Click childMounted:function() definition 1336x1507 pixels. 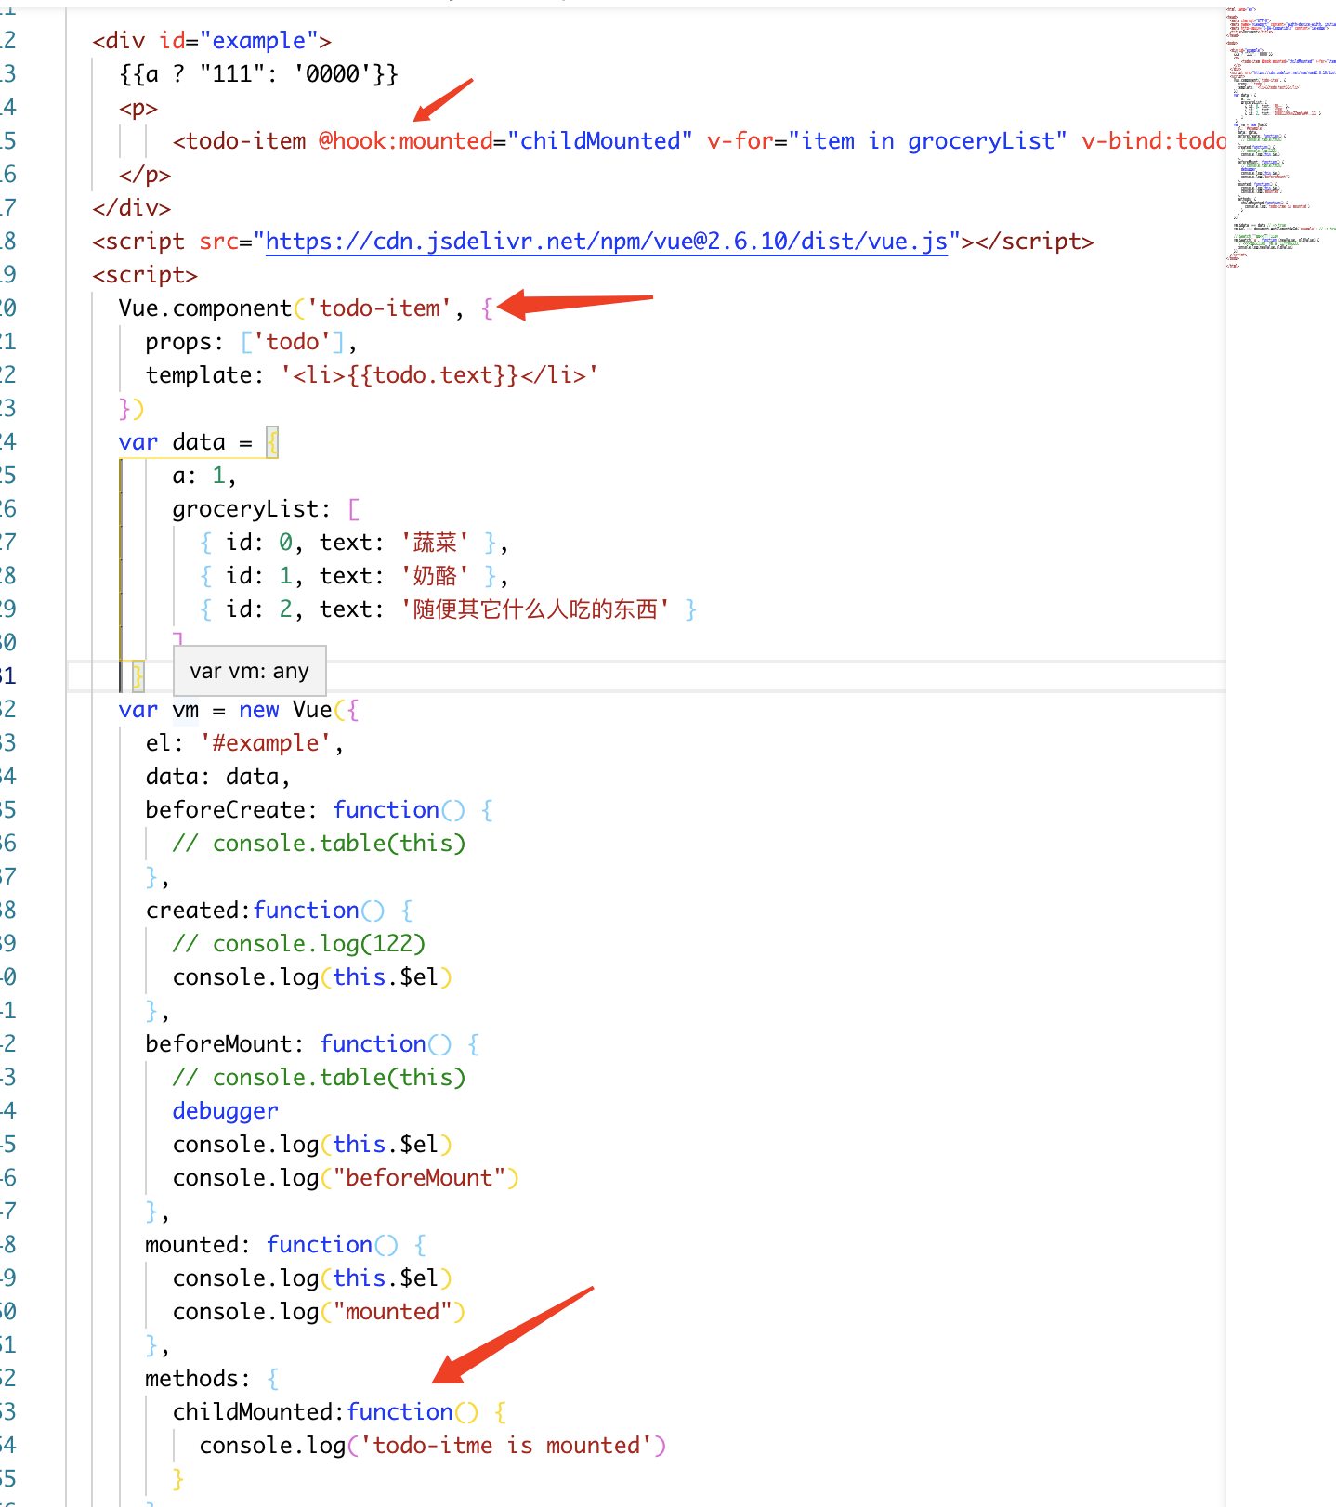coord(339,1412)
